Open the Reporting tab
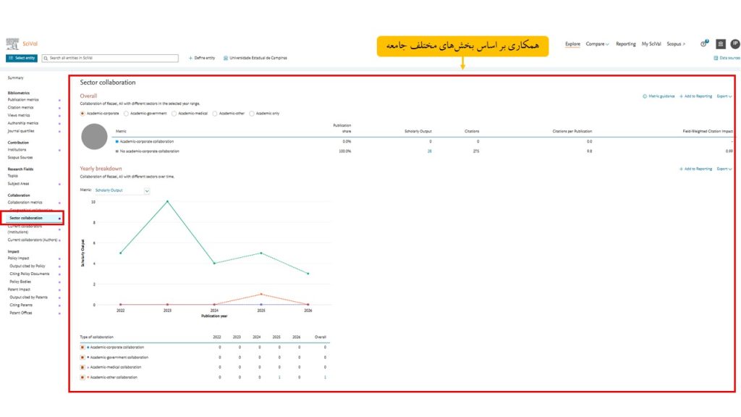This screenshot has height=417, width=741. point(626,44)
